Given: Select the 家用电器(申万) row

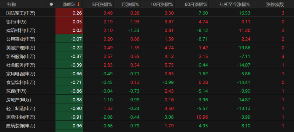Looking at the screenshot, I should [147, 74].
